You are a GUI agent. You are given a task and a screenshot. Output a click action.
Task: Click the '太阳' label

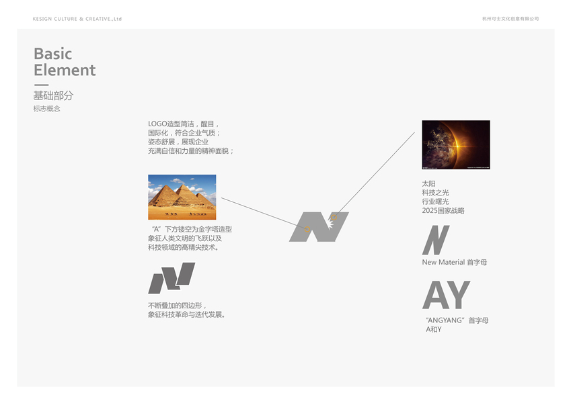(428, 183)
